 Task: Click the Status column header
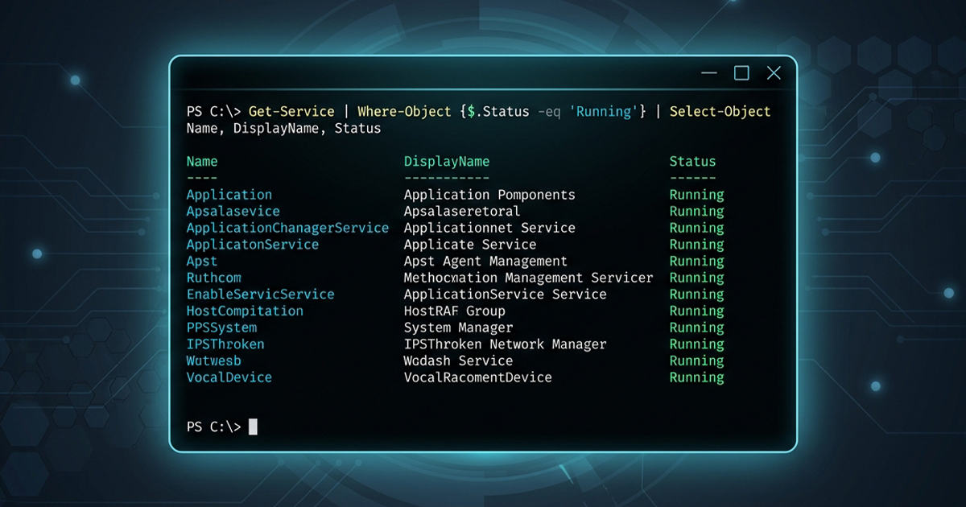click(x=692, y=161)
